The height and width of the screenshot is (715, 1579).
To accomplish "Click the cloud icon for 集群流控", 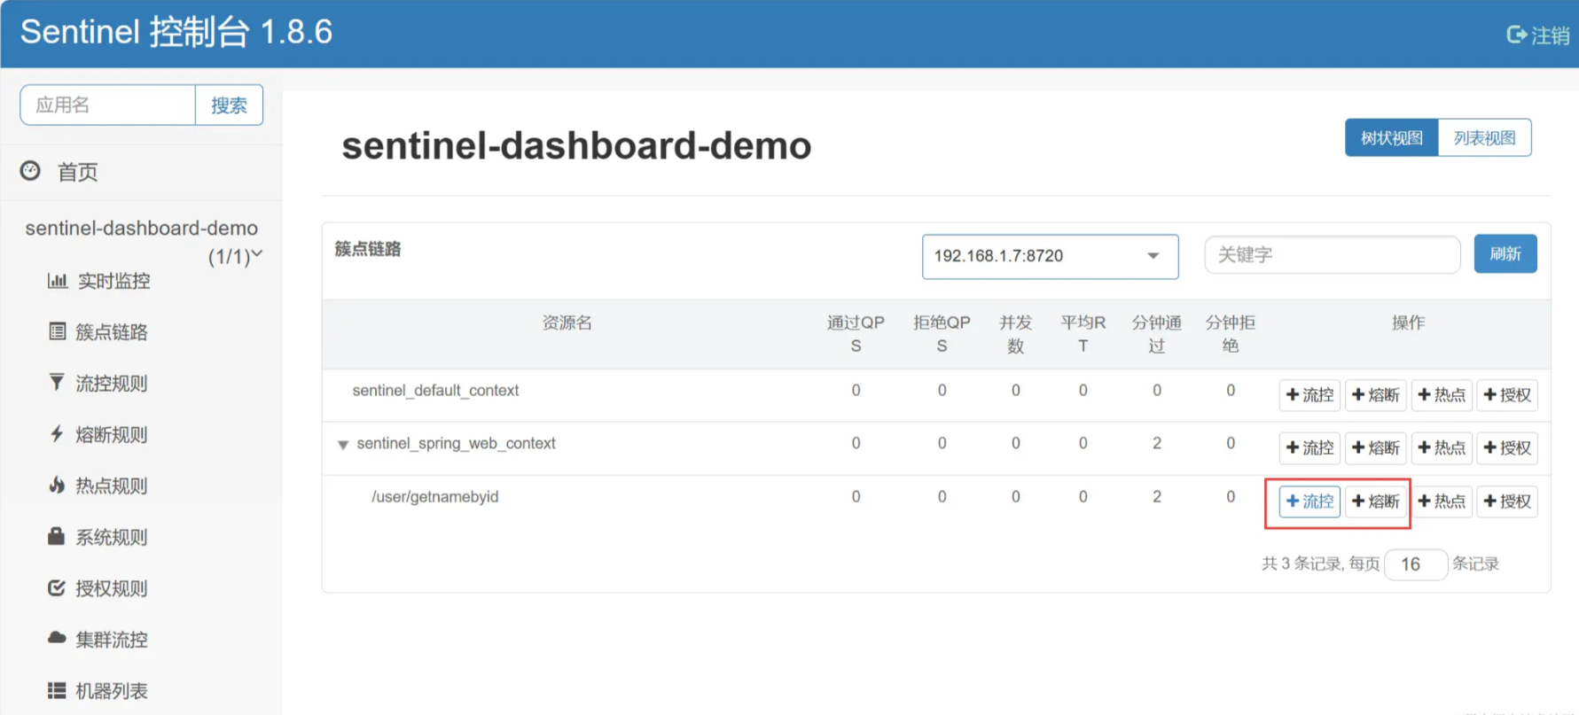I will 57,638.
